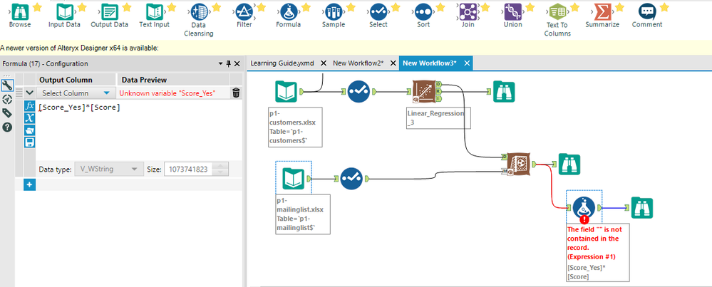Toggle favorite star on Filter tool

[261, 6]
